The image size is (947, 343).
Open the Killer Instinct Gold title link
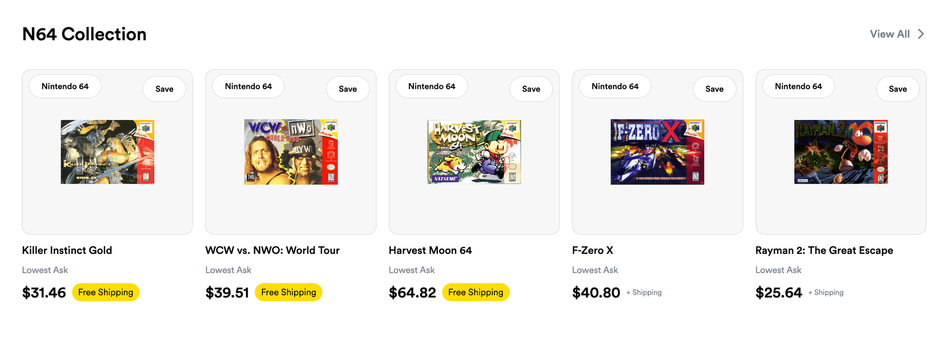click(67, 250)
